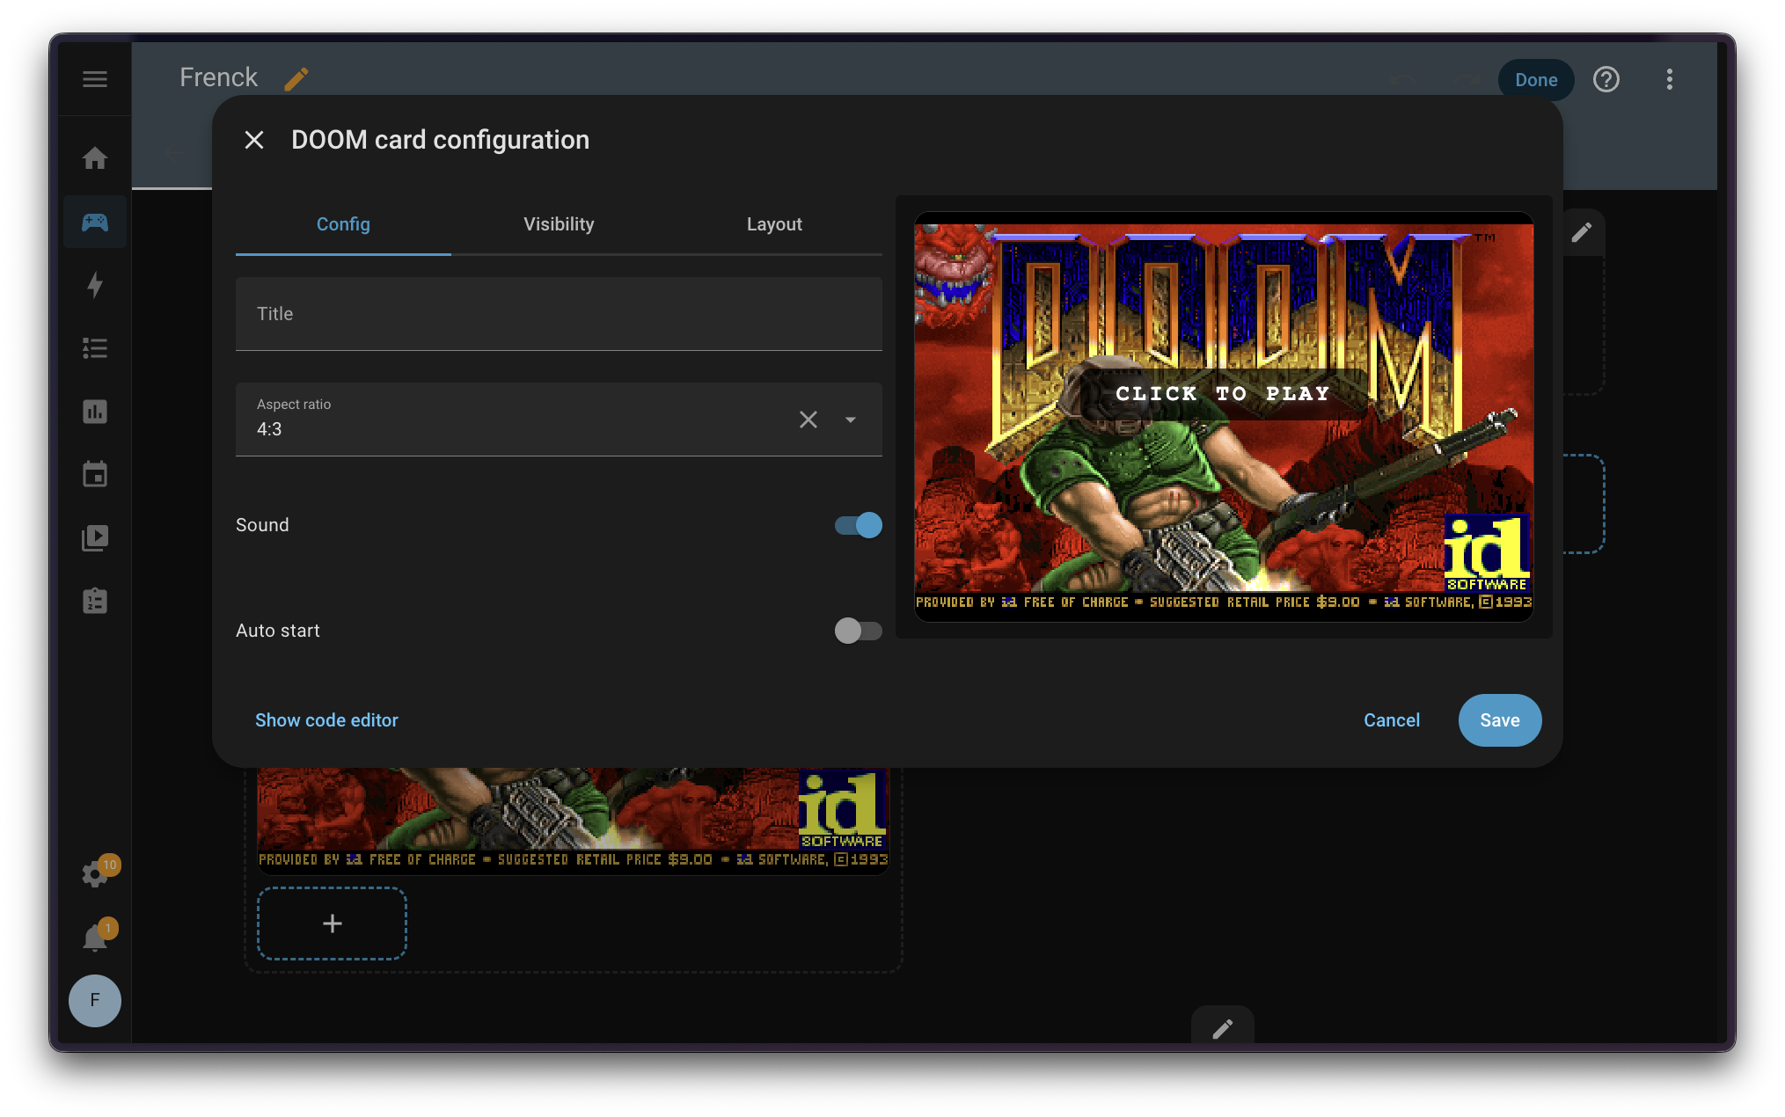Enable the Auto start toggle
The height and width of the screenshot is (1117, 1785).
tap(858, 631)
